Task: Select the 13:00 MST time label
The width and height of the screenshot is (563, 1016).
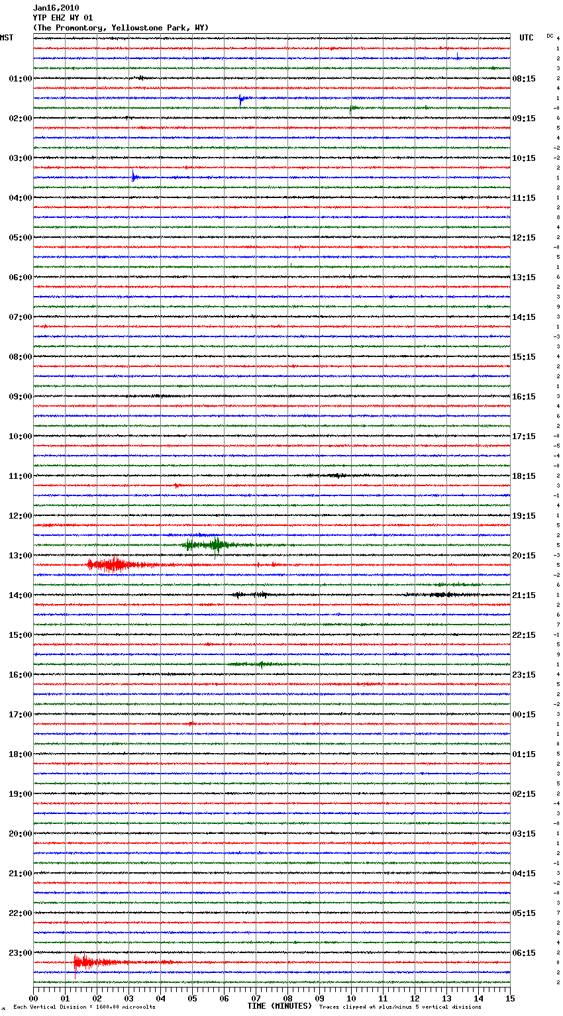Action: [21, 556]
